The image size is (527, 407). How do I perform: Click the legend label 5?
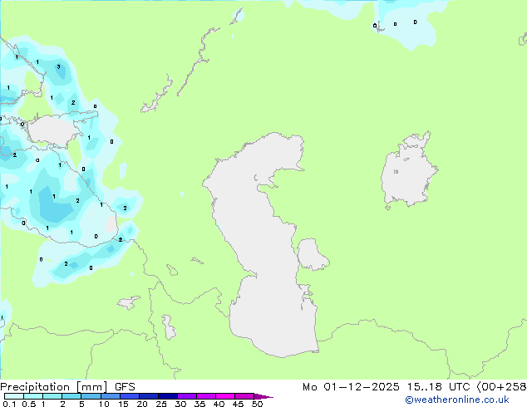tap(81, 404)
